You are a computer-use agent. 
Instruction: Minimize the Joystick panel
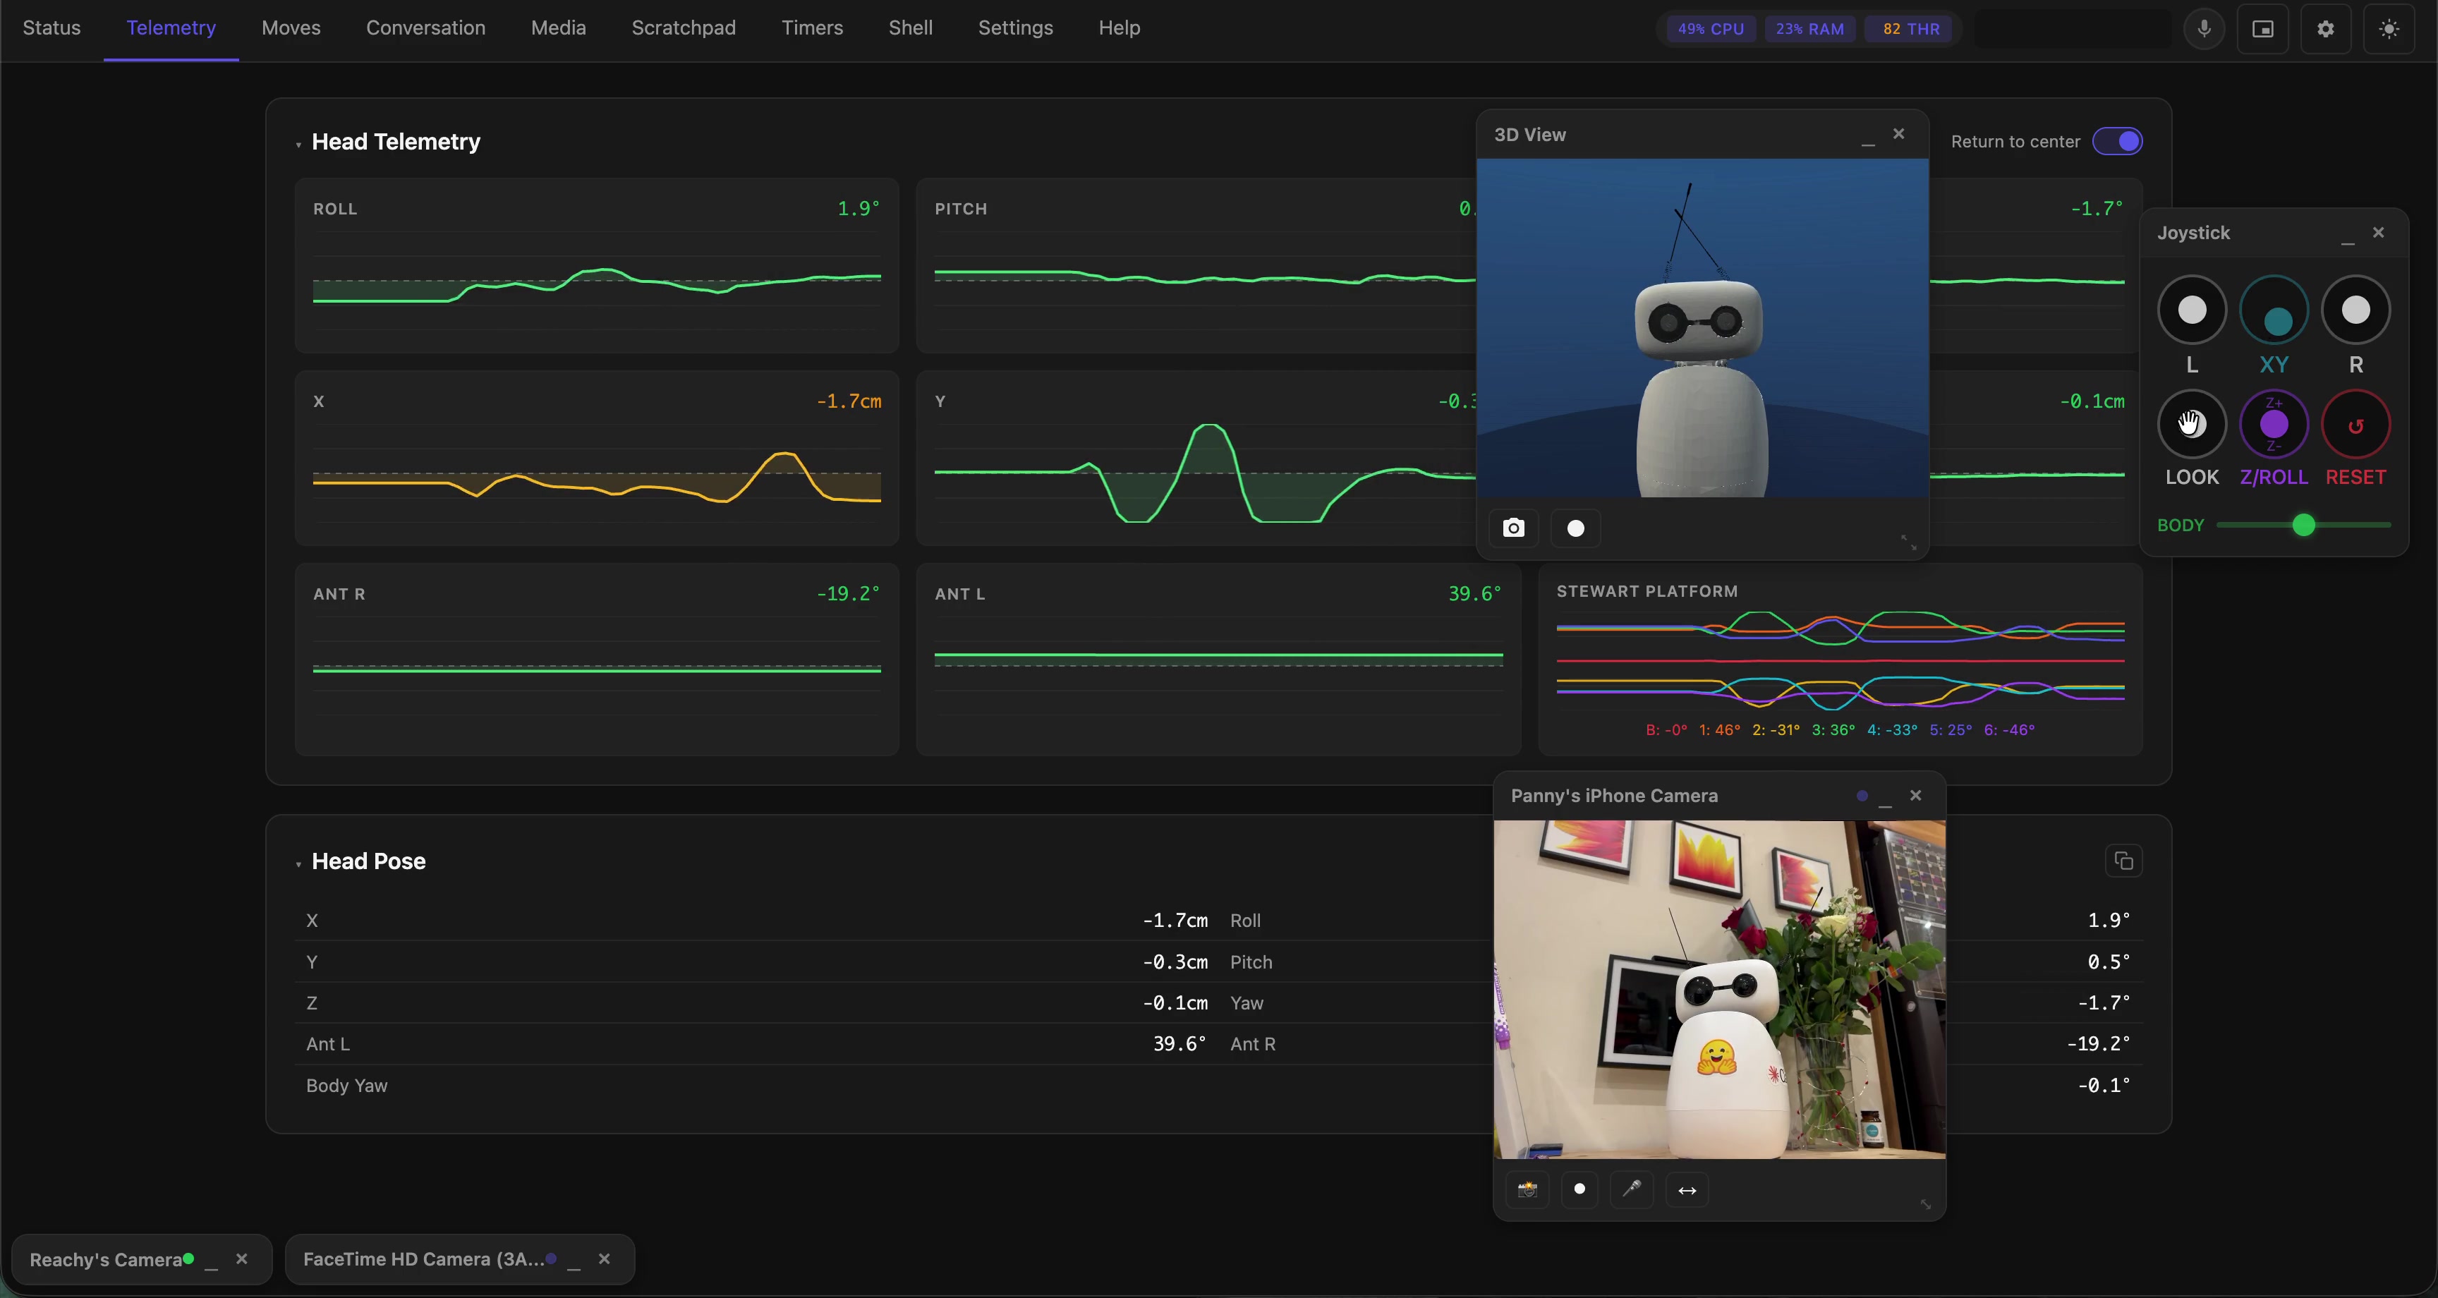[2347, 237]
